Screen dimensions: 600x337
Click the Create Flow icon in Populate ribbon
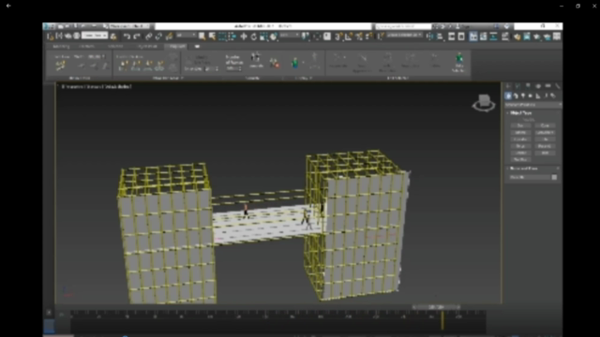click(60, 66)
